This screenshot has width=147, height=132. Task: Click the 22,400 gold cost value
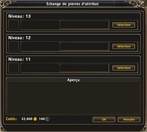(x=27, y=119)
